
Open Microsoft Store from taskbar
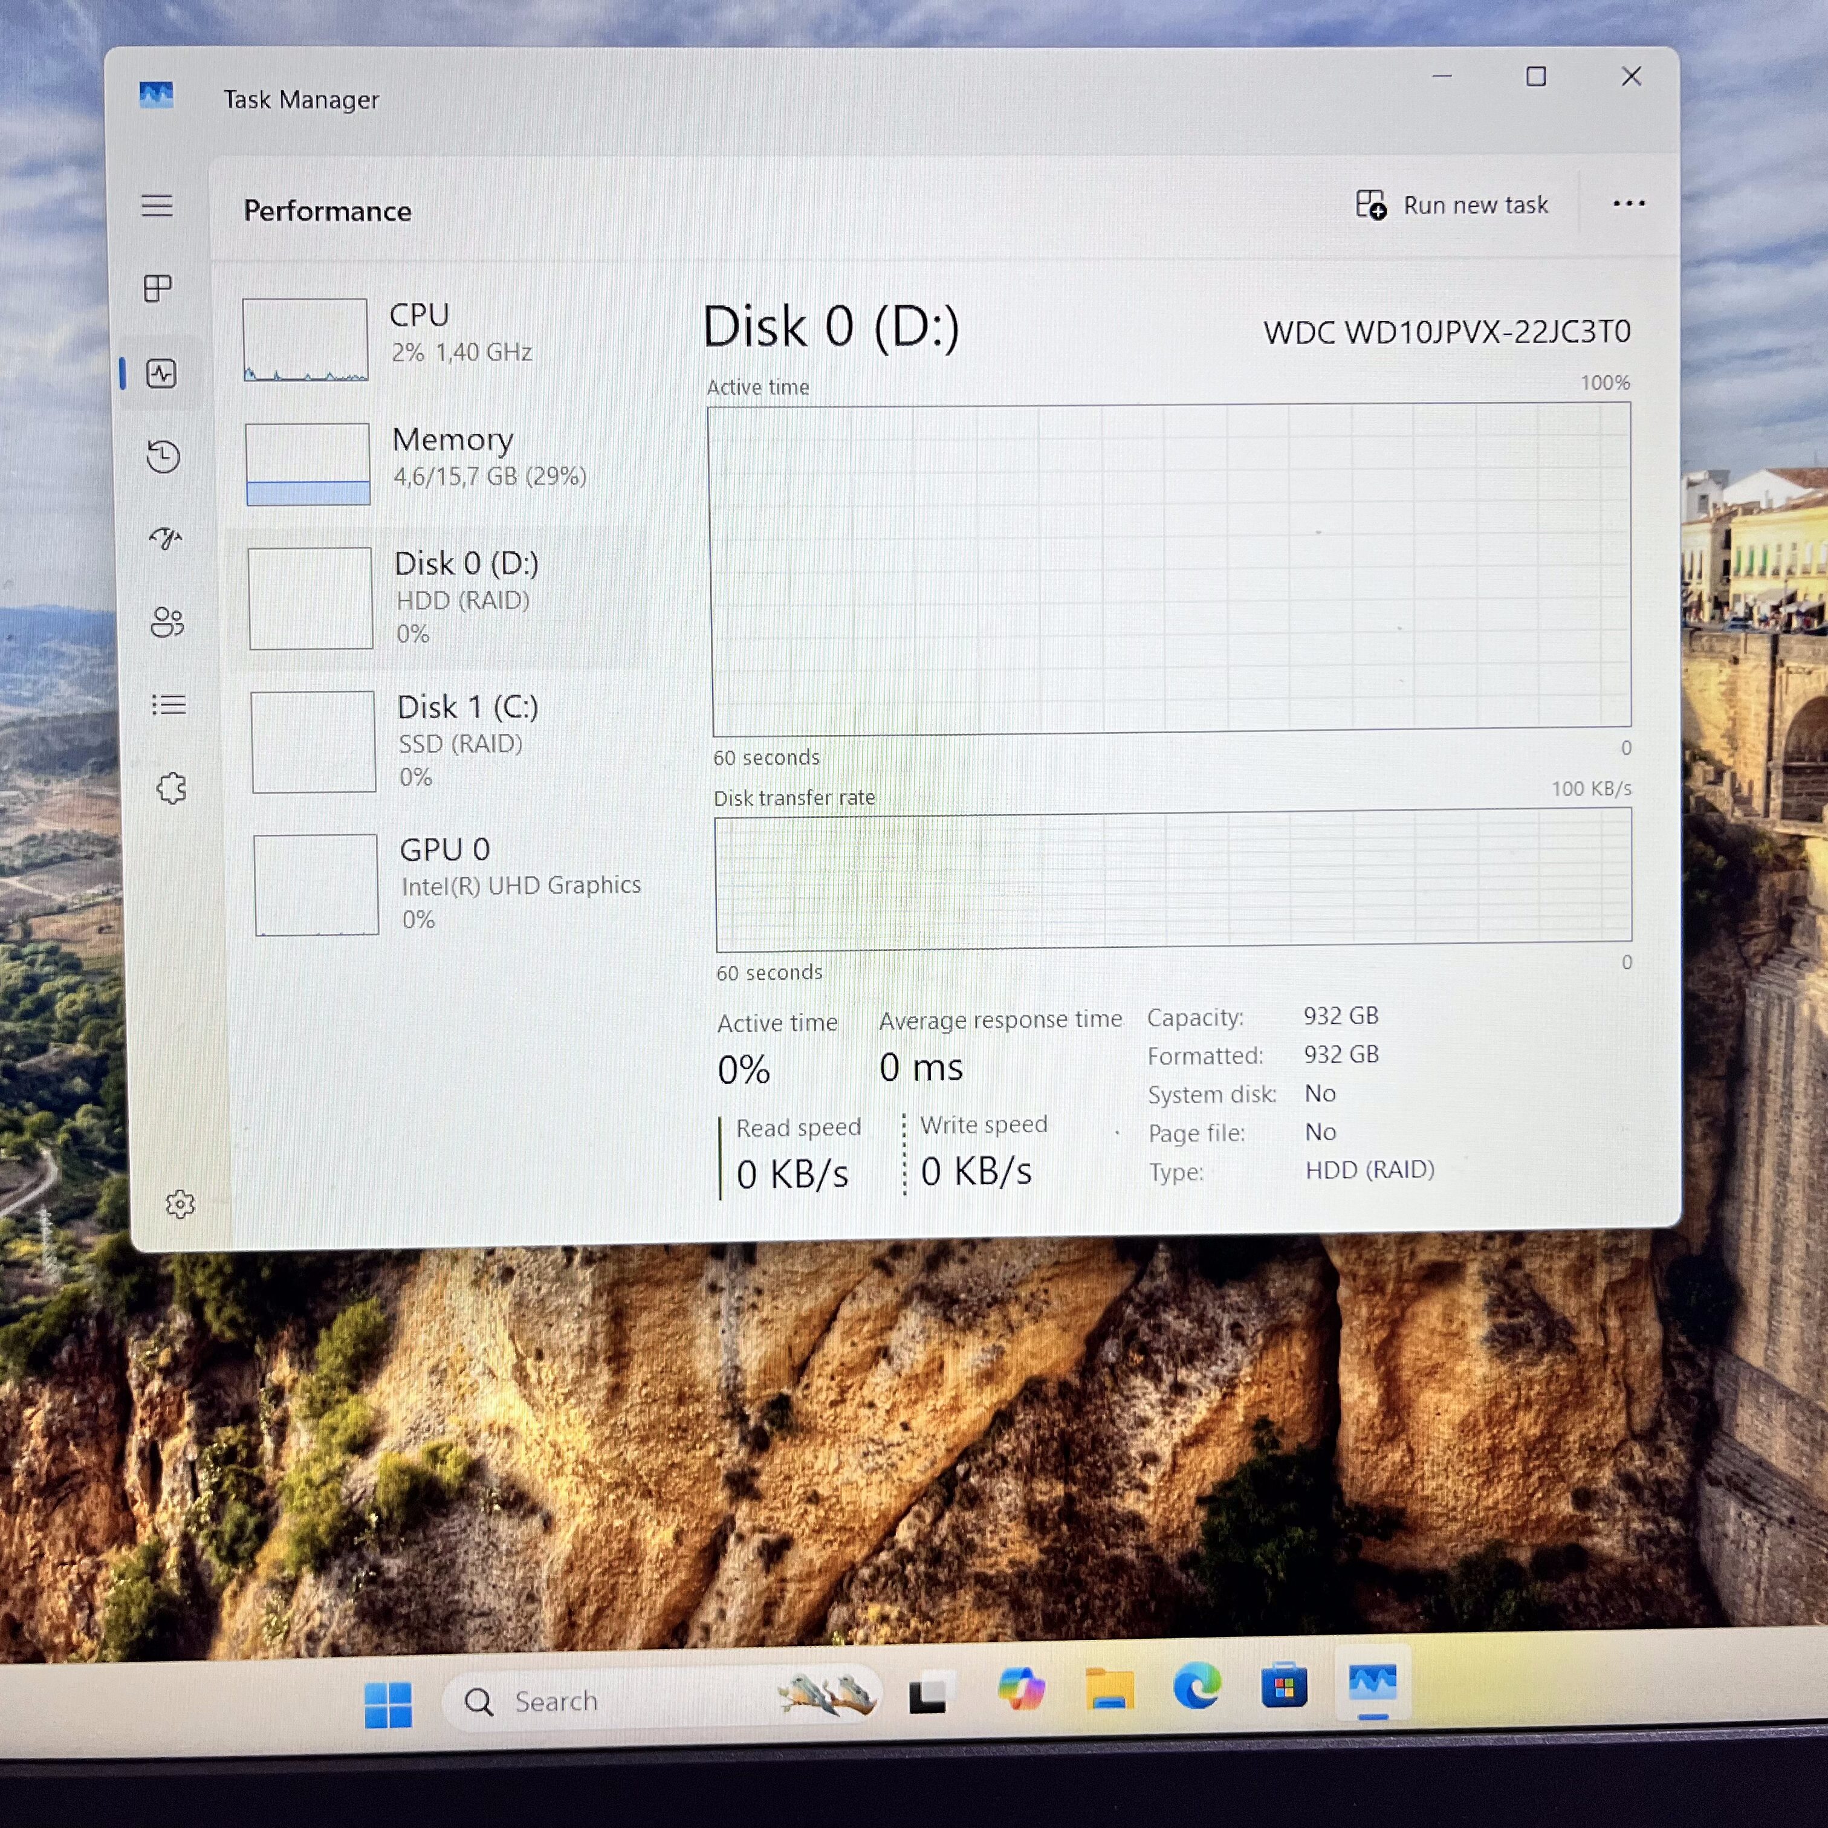tap(1284, 1685)
